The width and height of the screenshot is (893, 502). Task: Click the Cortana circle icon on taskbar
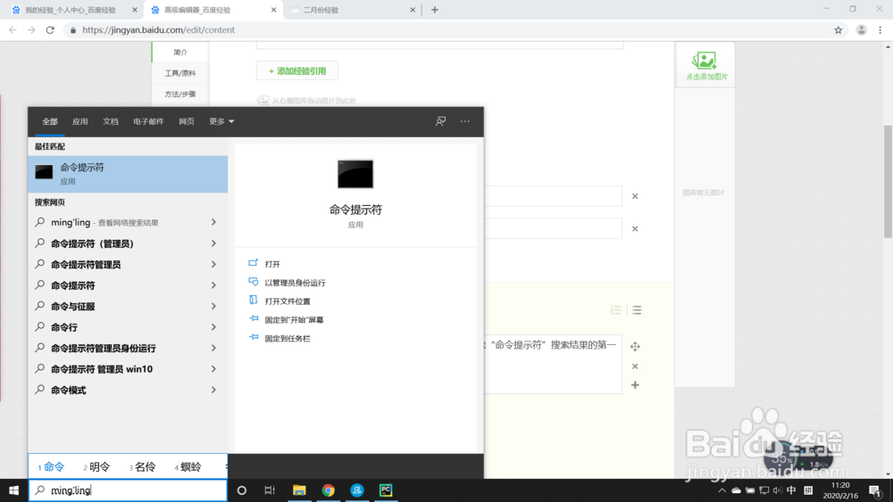(241, 490)
